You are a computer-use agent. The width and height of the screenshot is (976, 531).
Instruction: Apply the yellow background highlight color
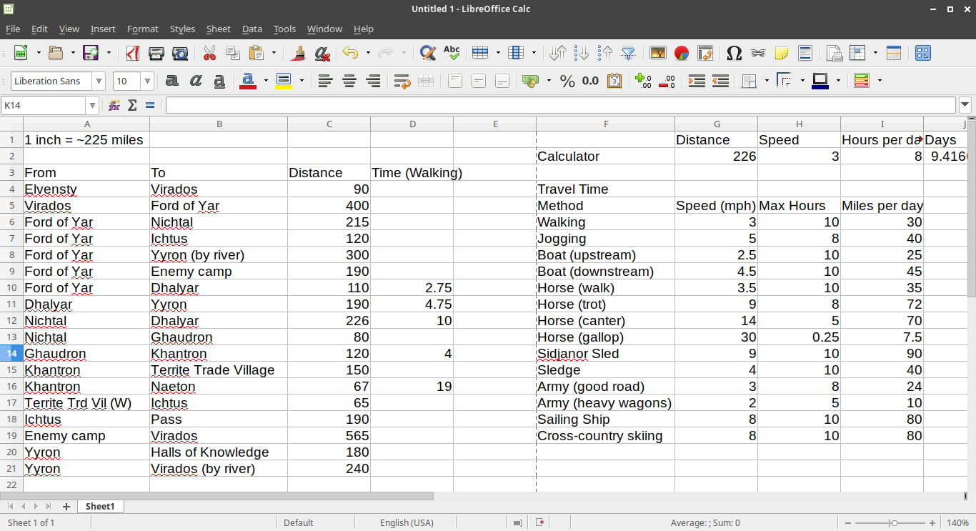click(284, 81)
